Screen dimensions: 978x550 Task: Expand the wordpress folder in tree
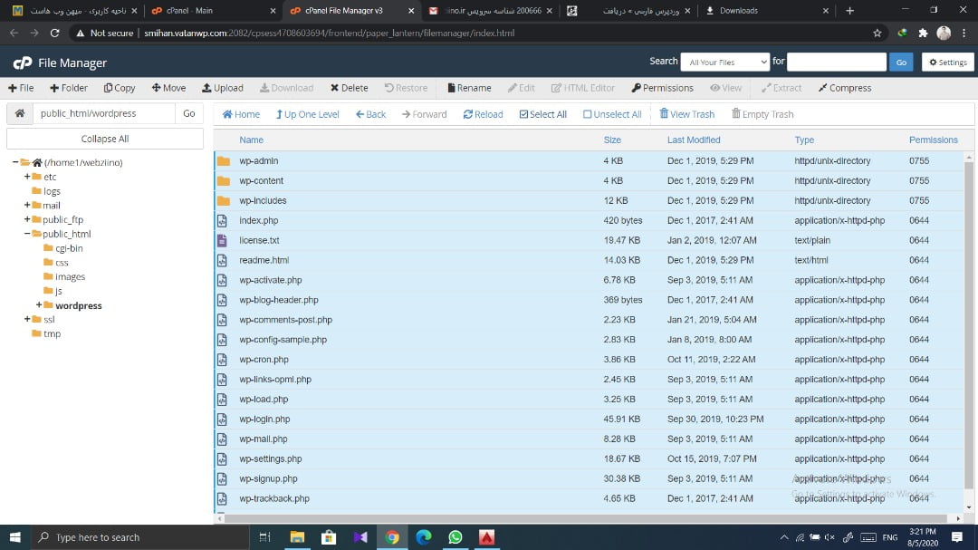tap(39, 305)
